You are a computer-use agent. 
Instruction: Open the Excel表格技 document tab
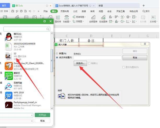pyautogui.click(x=75, y=5)
